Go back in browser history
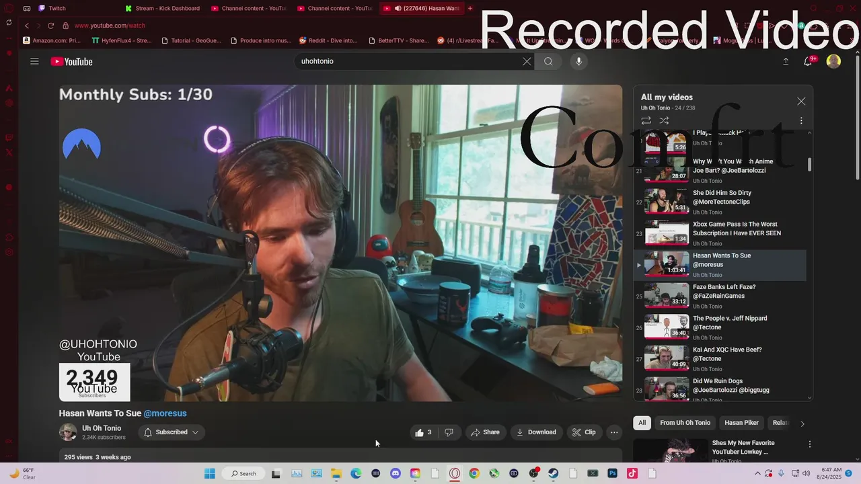The width and height of the screenshot is (861, 484). (x=27, y=26)
